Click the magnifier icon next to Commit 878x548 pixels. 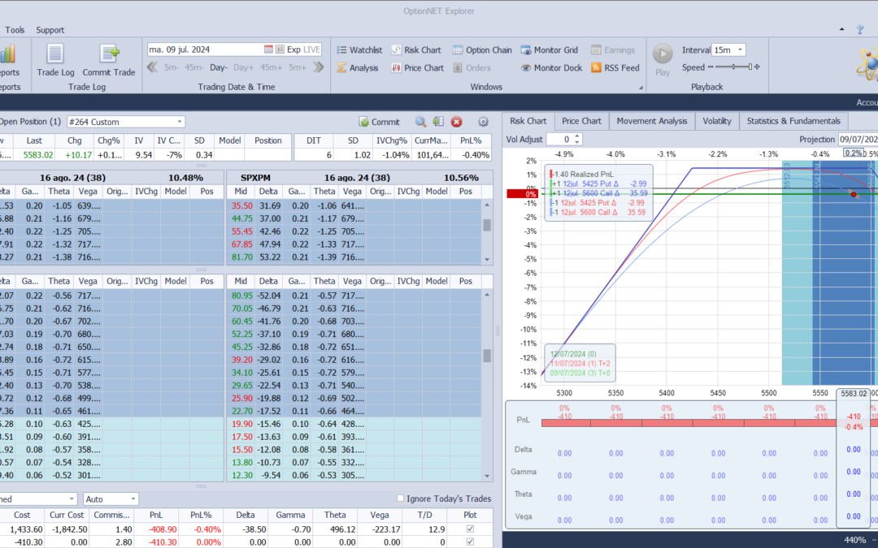point(420,121)
